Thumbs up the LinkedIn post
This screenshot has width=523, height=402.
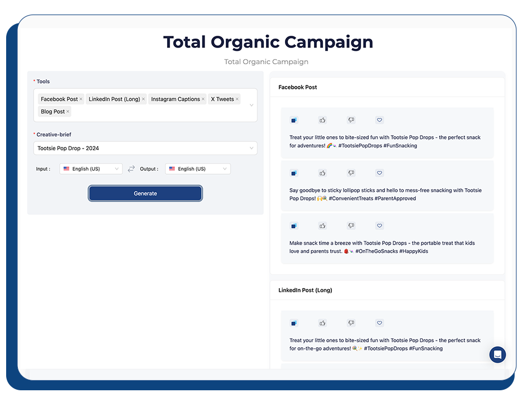322,323
